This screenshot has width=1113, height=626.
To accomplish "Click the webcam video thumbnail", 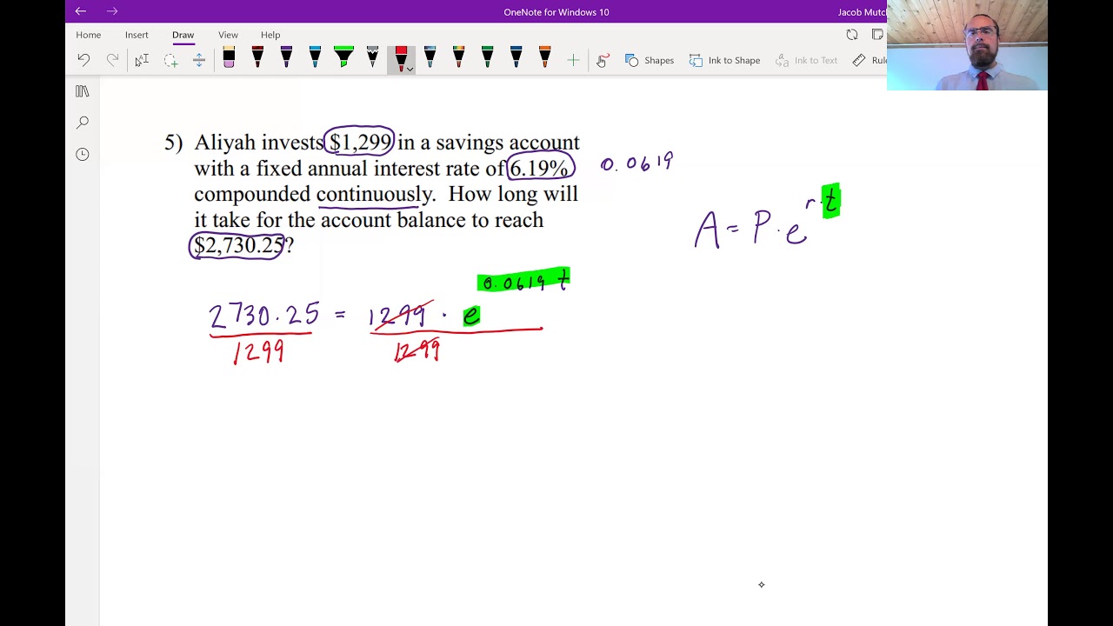I will point(967,45).
